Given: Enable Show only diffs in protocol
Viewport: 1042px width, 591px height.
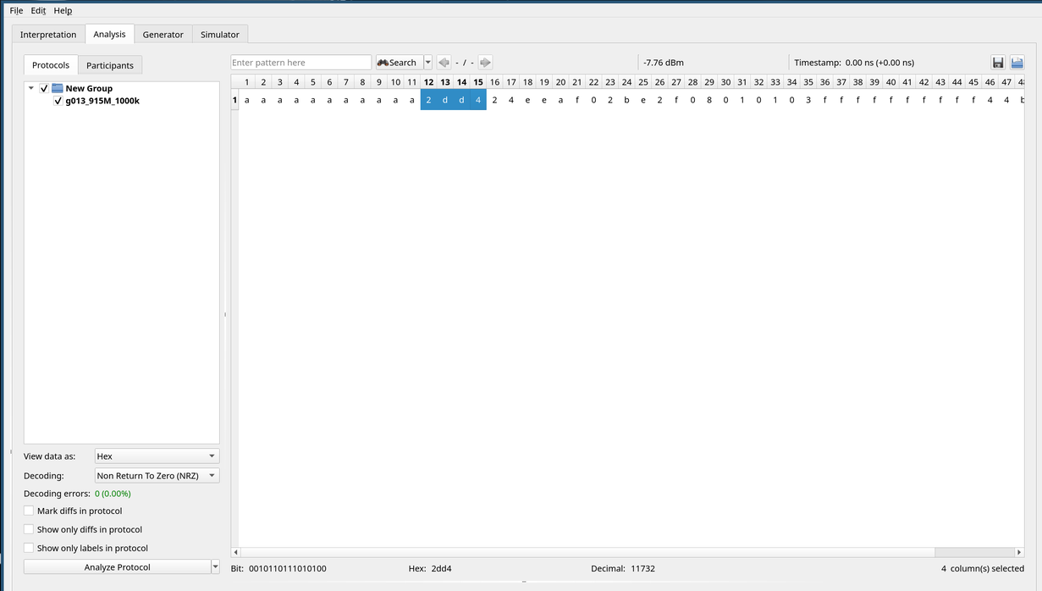Looking at the screenshot, I should coord(29,529).
